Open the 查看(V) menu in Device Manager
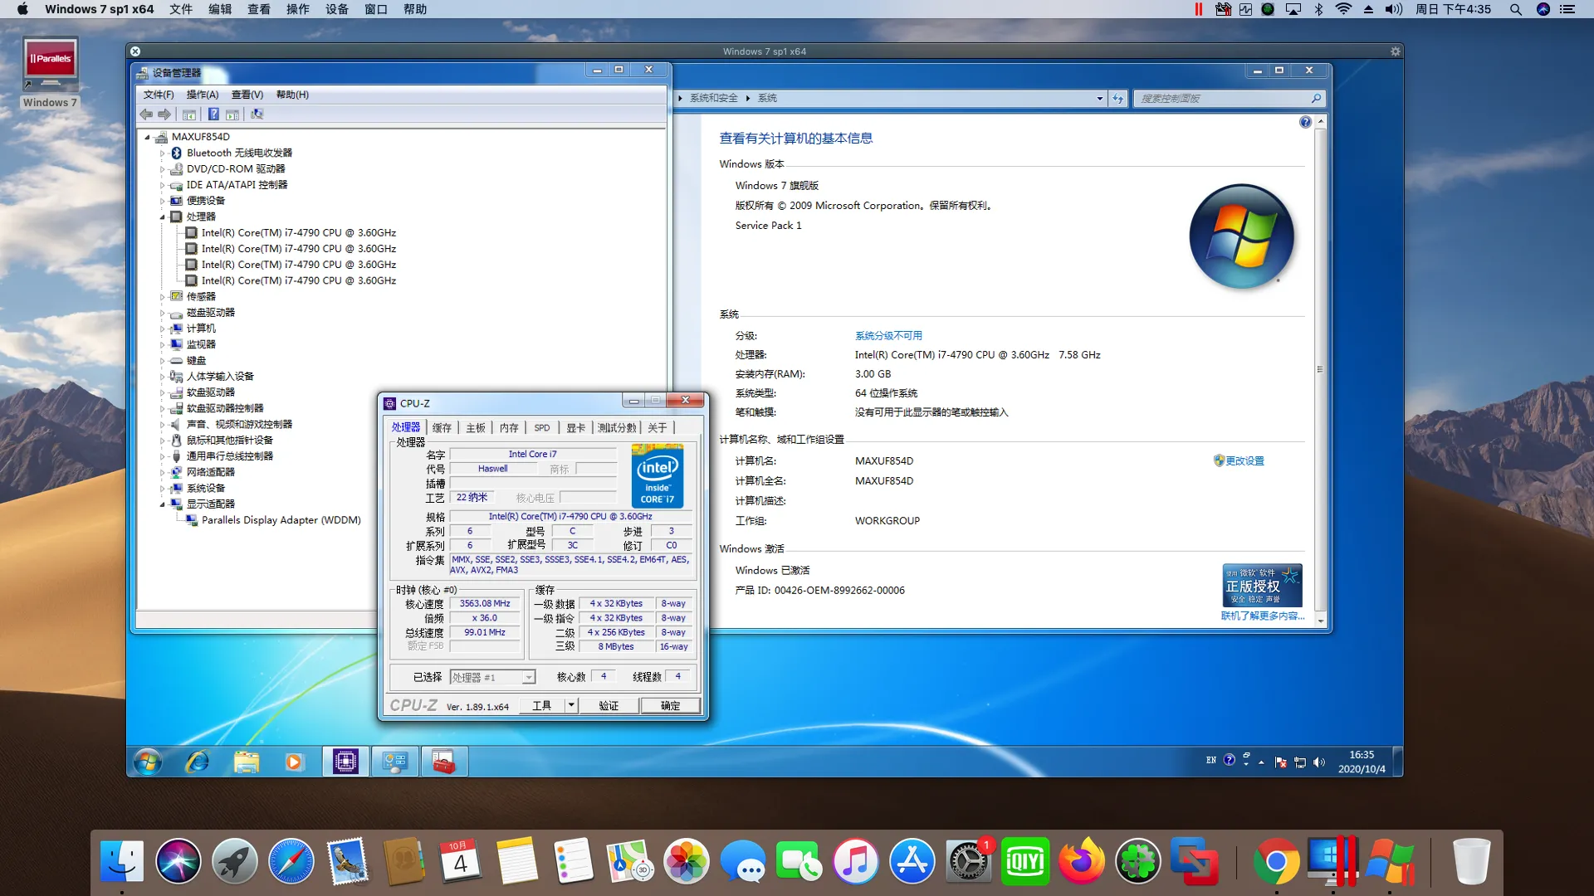 click(247, 95)
